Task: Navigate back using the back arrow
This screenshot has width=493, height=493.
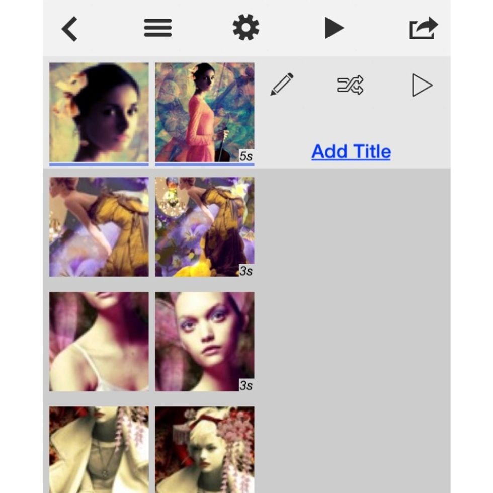Action: click(x=69, y=28)
